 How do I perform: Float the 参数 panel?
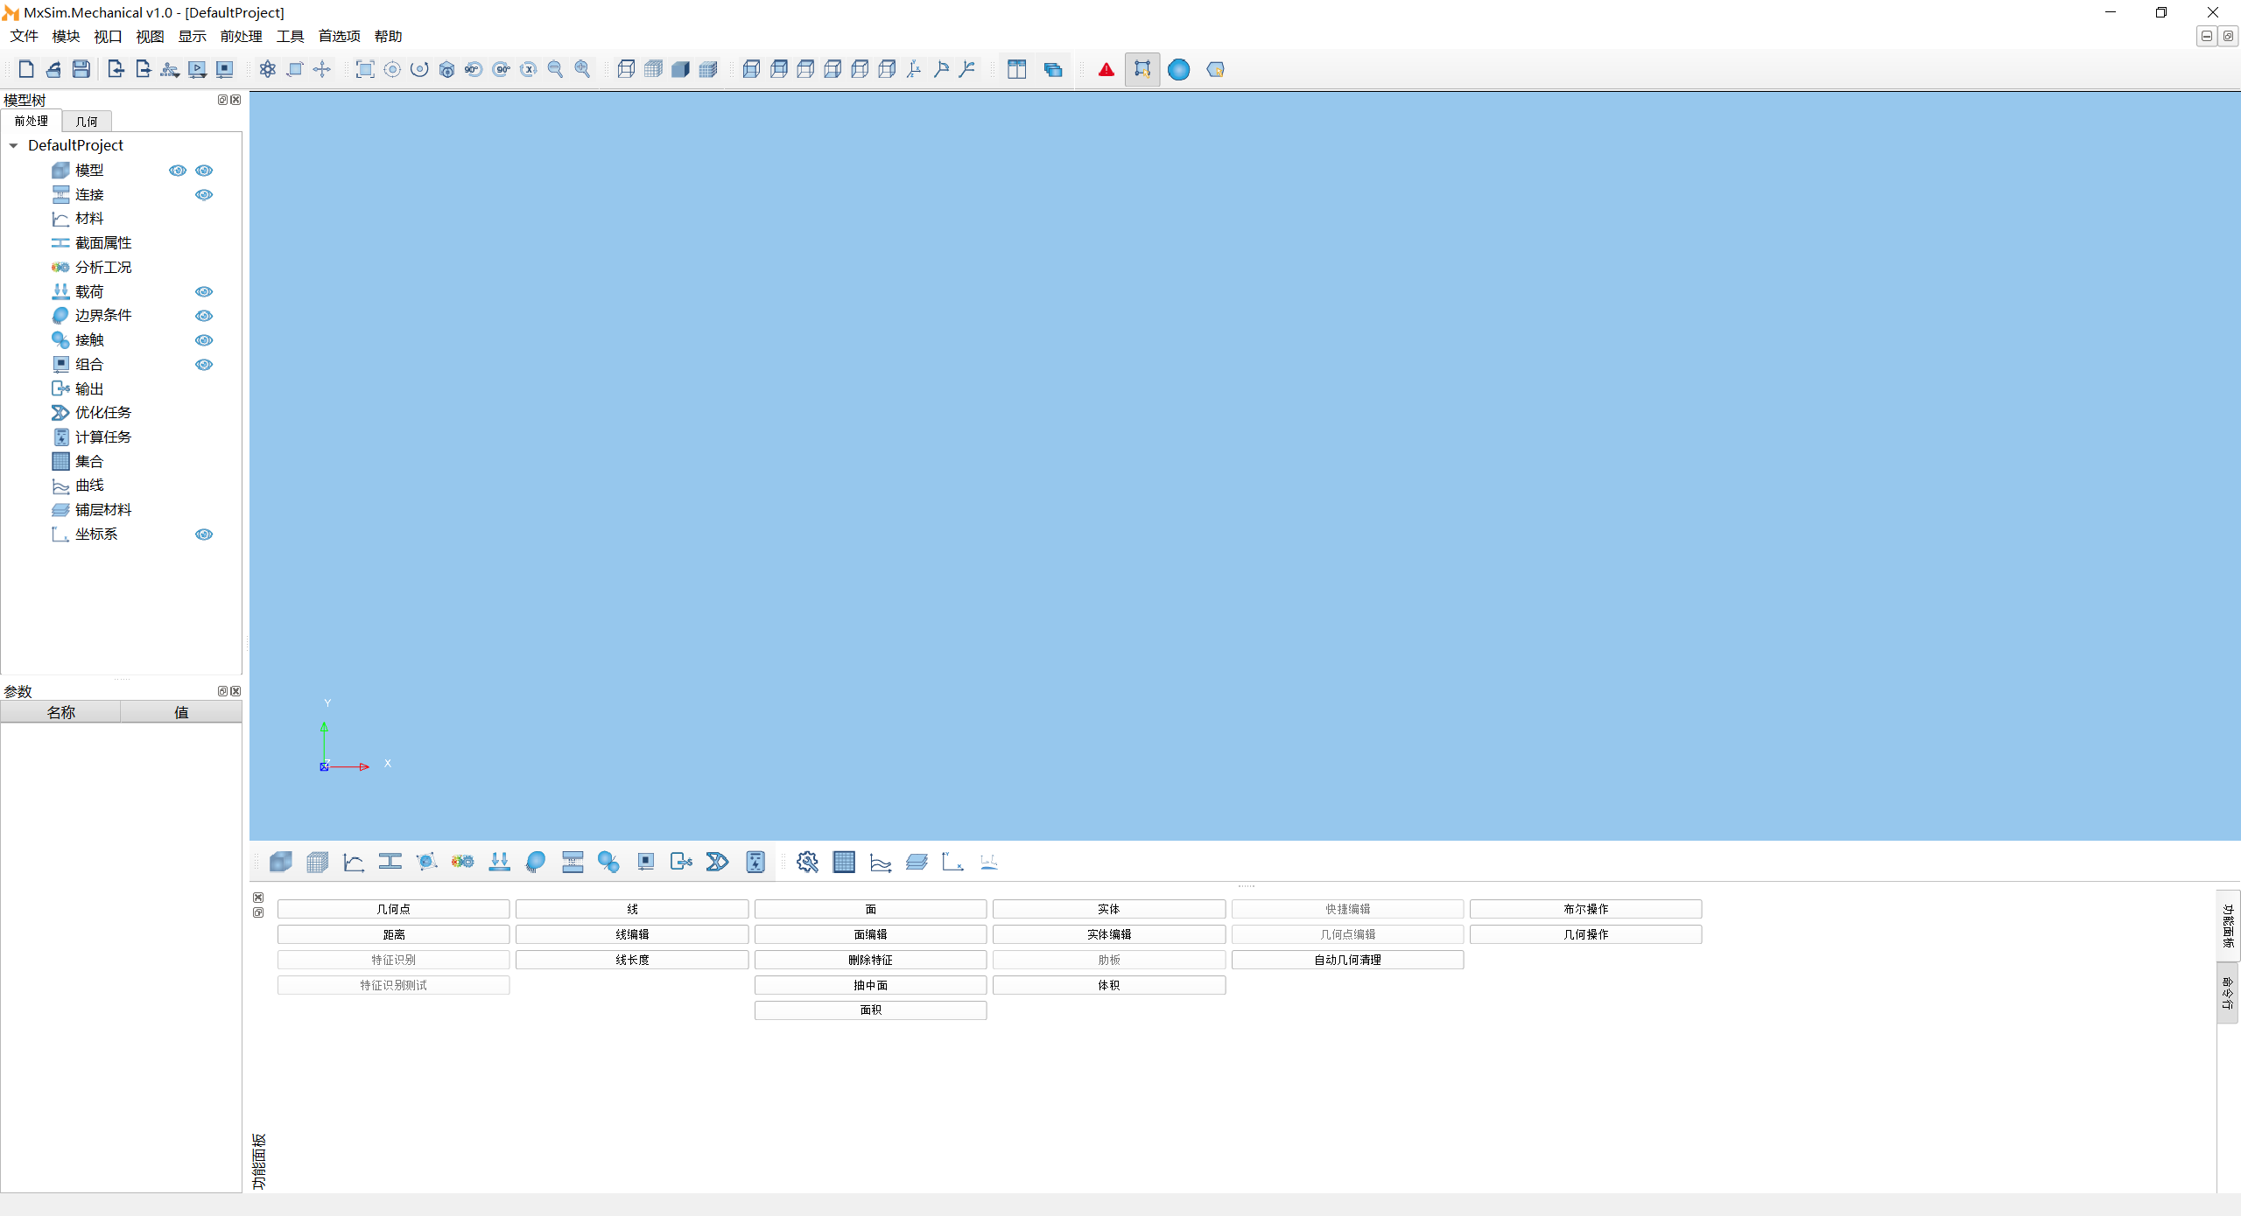point(222,691)
